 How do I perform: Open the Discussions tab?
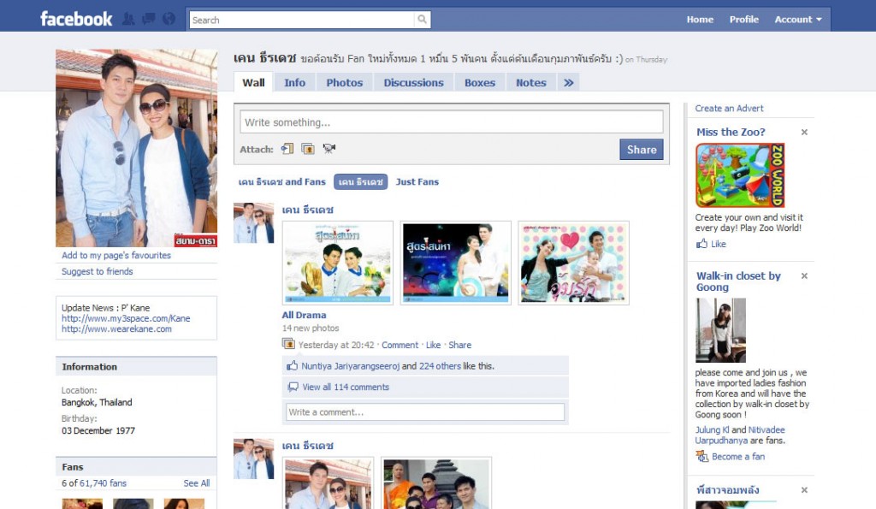click(x=413, y=83)
